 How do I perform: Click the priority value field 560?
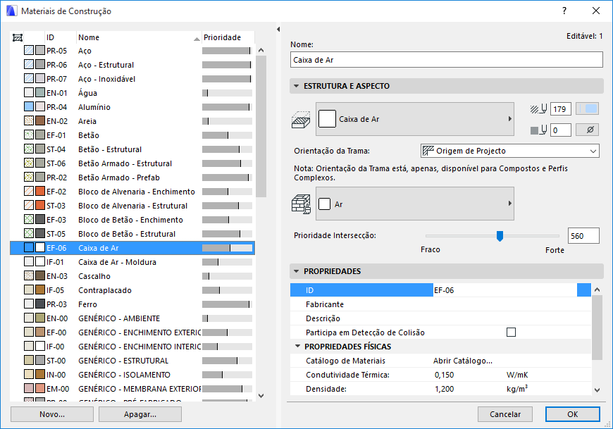point(583,235)
